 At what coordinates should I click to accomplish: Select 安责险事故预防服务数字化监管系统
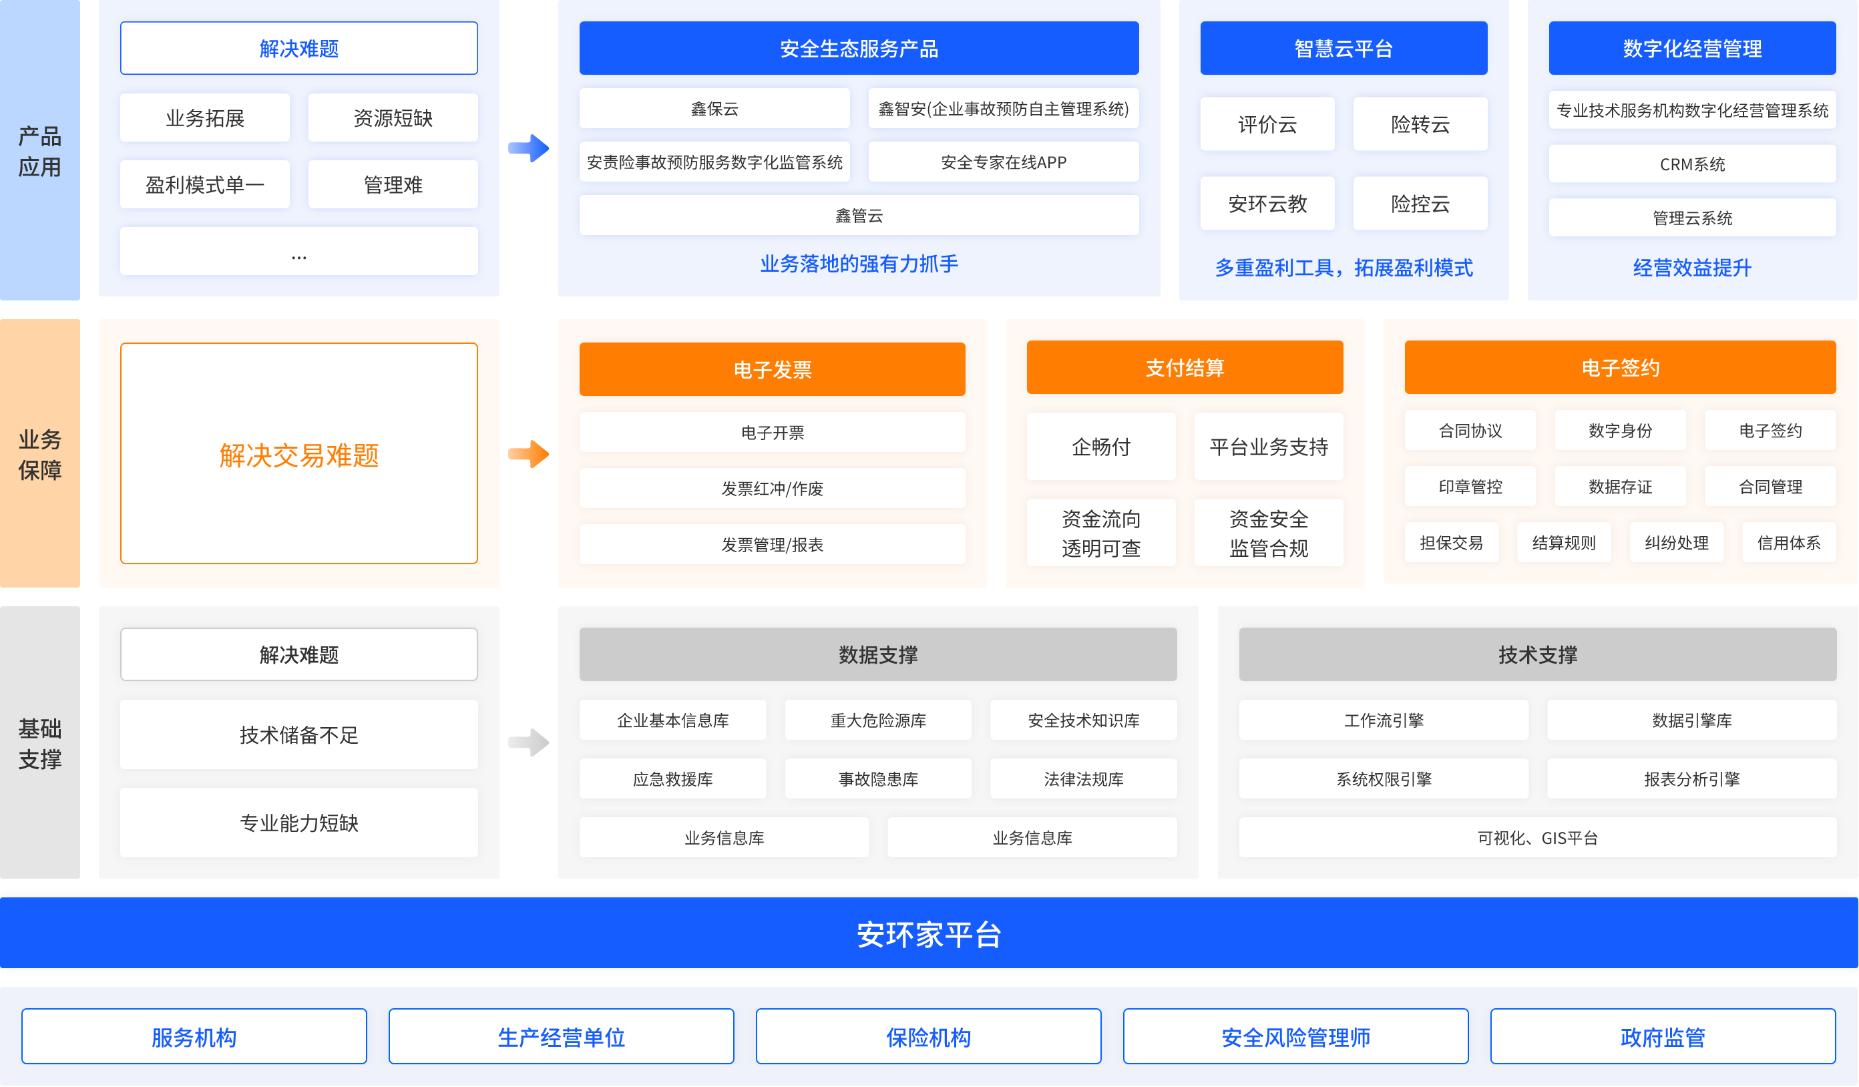[714, 162]
